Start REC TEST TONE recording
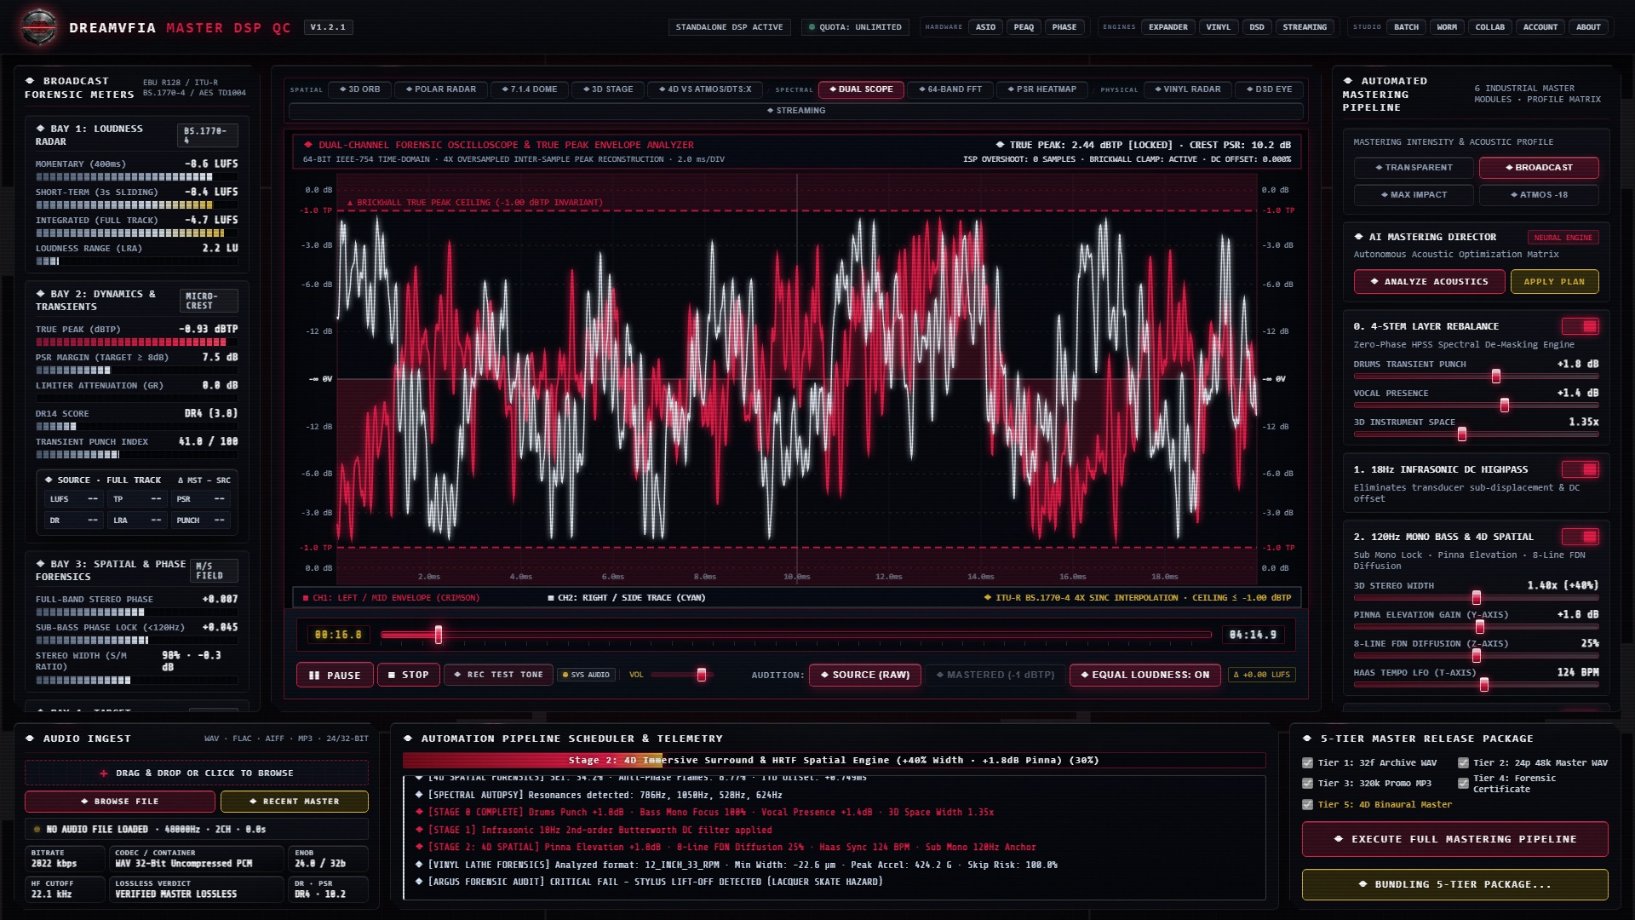This screenshot has height=920, width=1635. (499, 675)
